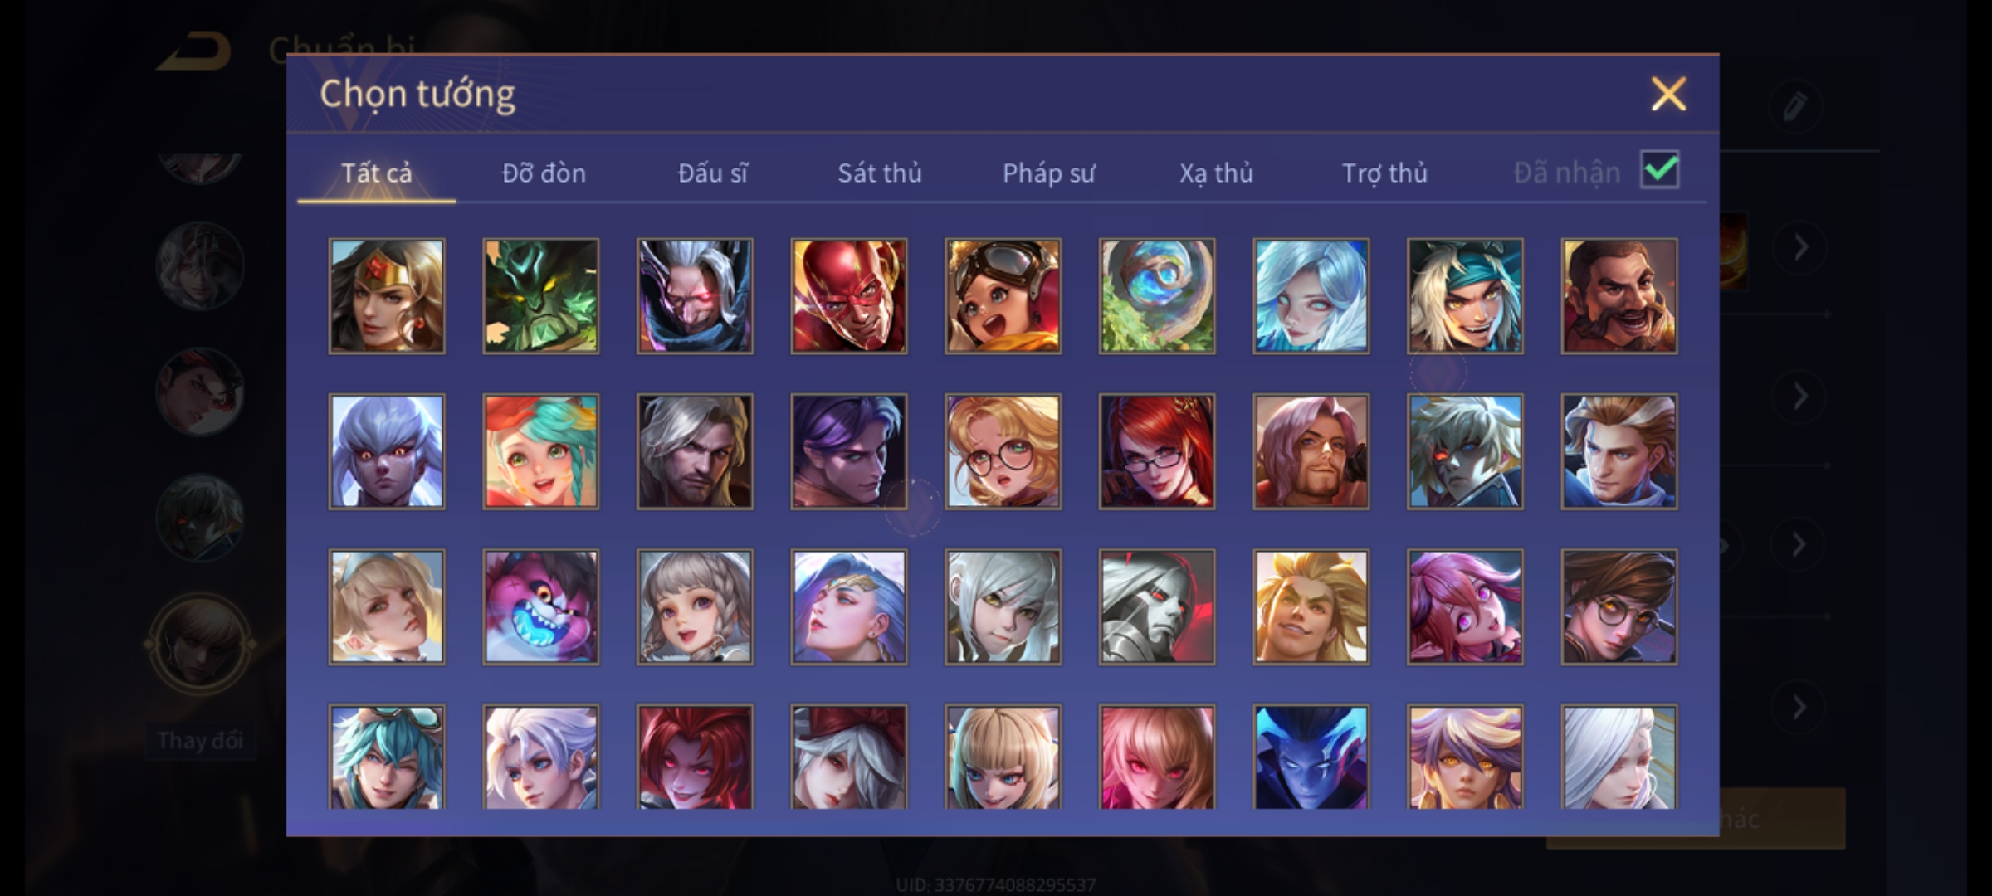Screen dimensions: 1992x896
Task: Open the Đấu sĩ tab
Action: coord(713,173)
